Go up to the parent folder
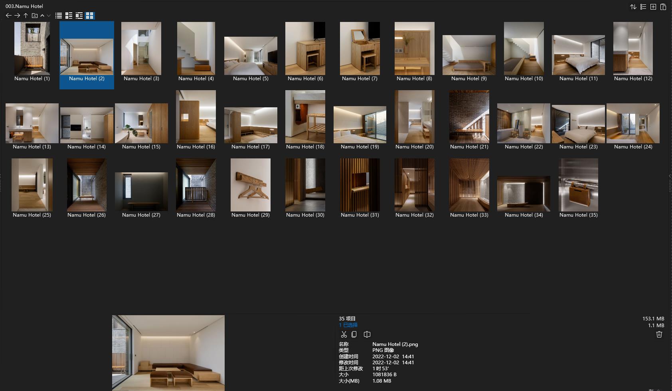The image size is (672, 391). 26,16
